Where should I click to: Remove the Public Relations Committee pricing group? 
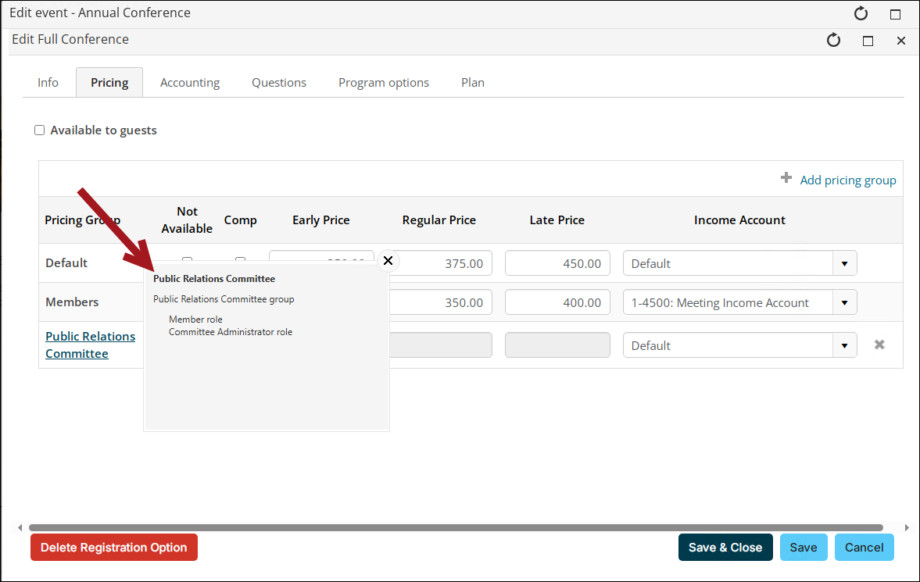[879, 345]
